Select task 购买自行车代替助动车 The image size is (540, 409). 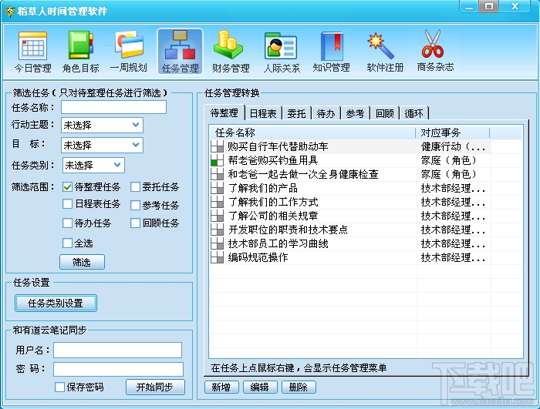coord(278,147)
